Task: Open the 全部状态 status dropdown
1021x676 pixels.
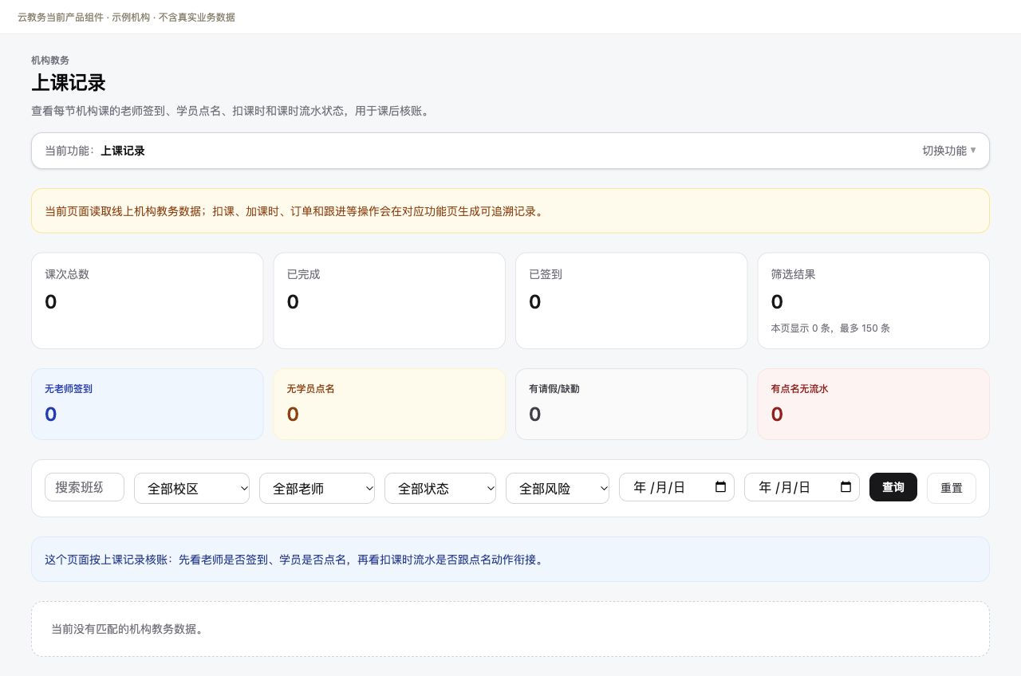Action: [x=440, y=488]
